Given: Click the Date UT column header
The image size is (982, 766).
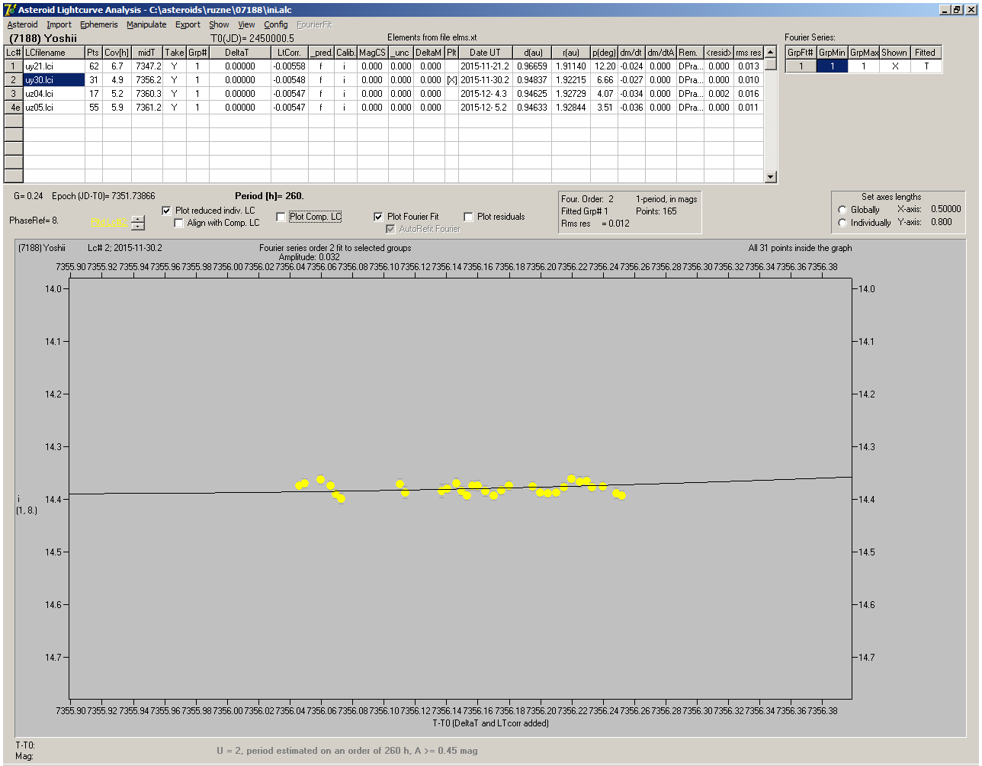Looking at the screenshot, I should 485,53.
